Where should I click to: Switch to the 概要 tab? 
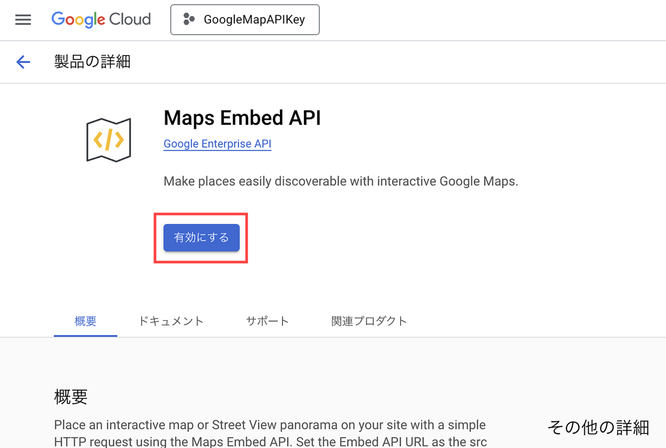tap(85, 321)
